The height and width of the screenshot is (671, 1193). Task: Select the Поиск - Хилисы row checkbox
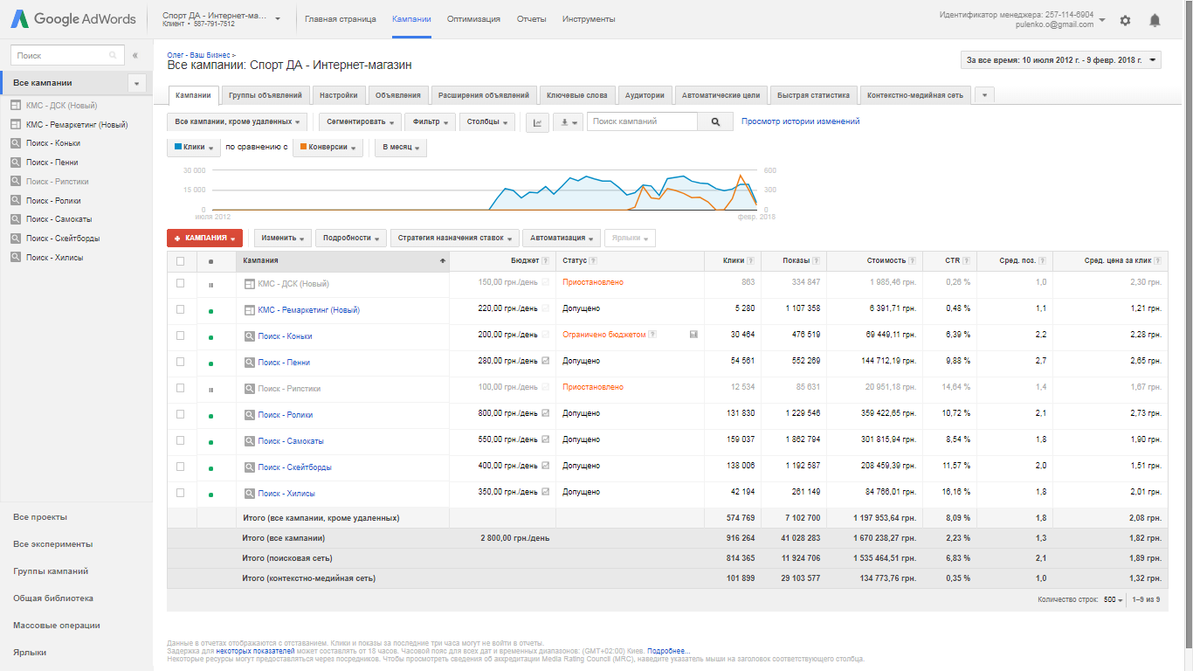(x=181, y=493)
